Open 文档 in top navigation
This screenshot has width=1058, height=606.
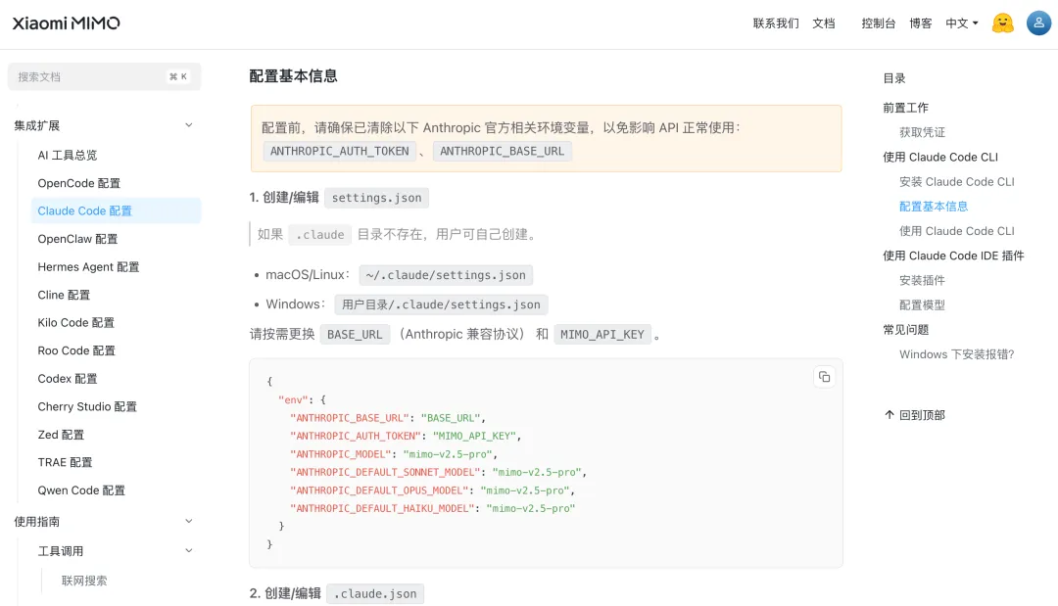click(824, 23)
